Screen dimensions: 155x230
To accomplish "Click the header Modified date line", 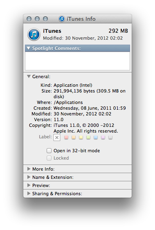I will click(83, 38).
